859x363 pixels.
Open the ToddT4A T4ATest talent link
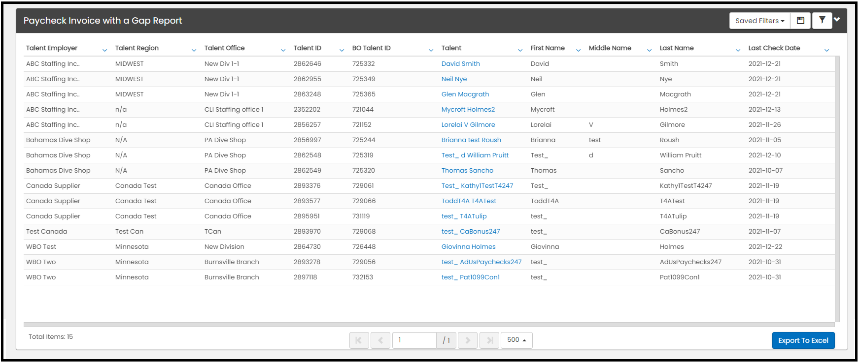[x=469, y=201]
